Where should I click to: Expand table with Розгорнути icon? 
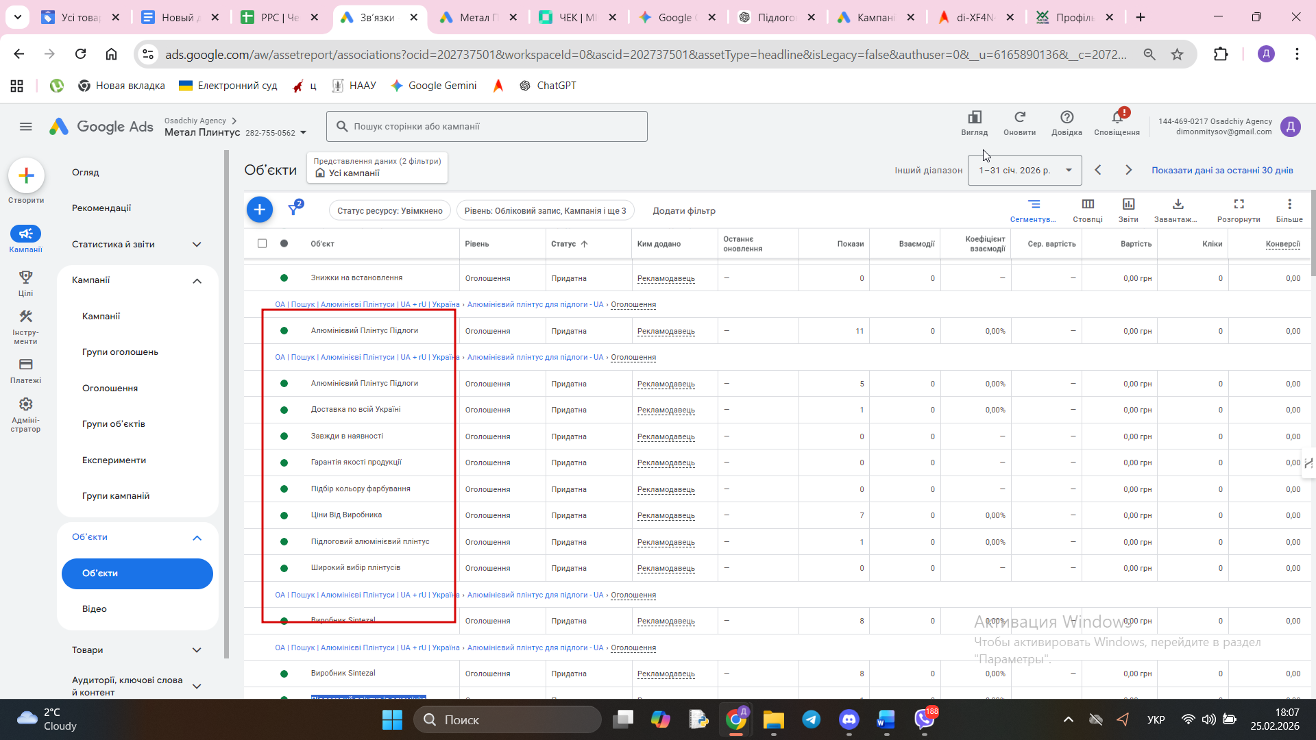tap(1239, 205)
